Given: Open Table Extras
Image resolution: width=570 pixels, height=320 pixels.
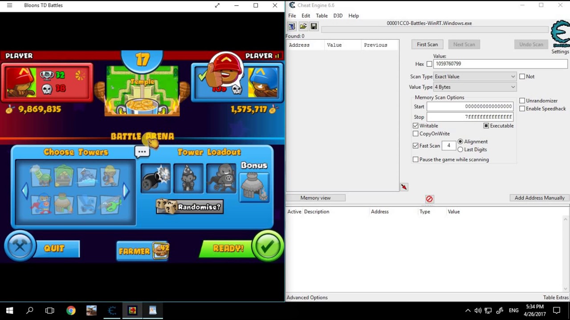Looking at the screenshot, I should point(556,297).
